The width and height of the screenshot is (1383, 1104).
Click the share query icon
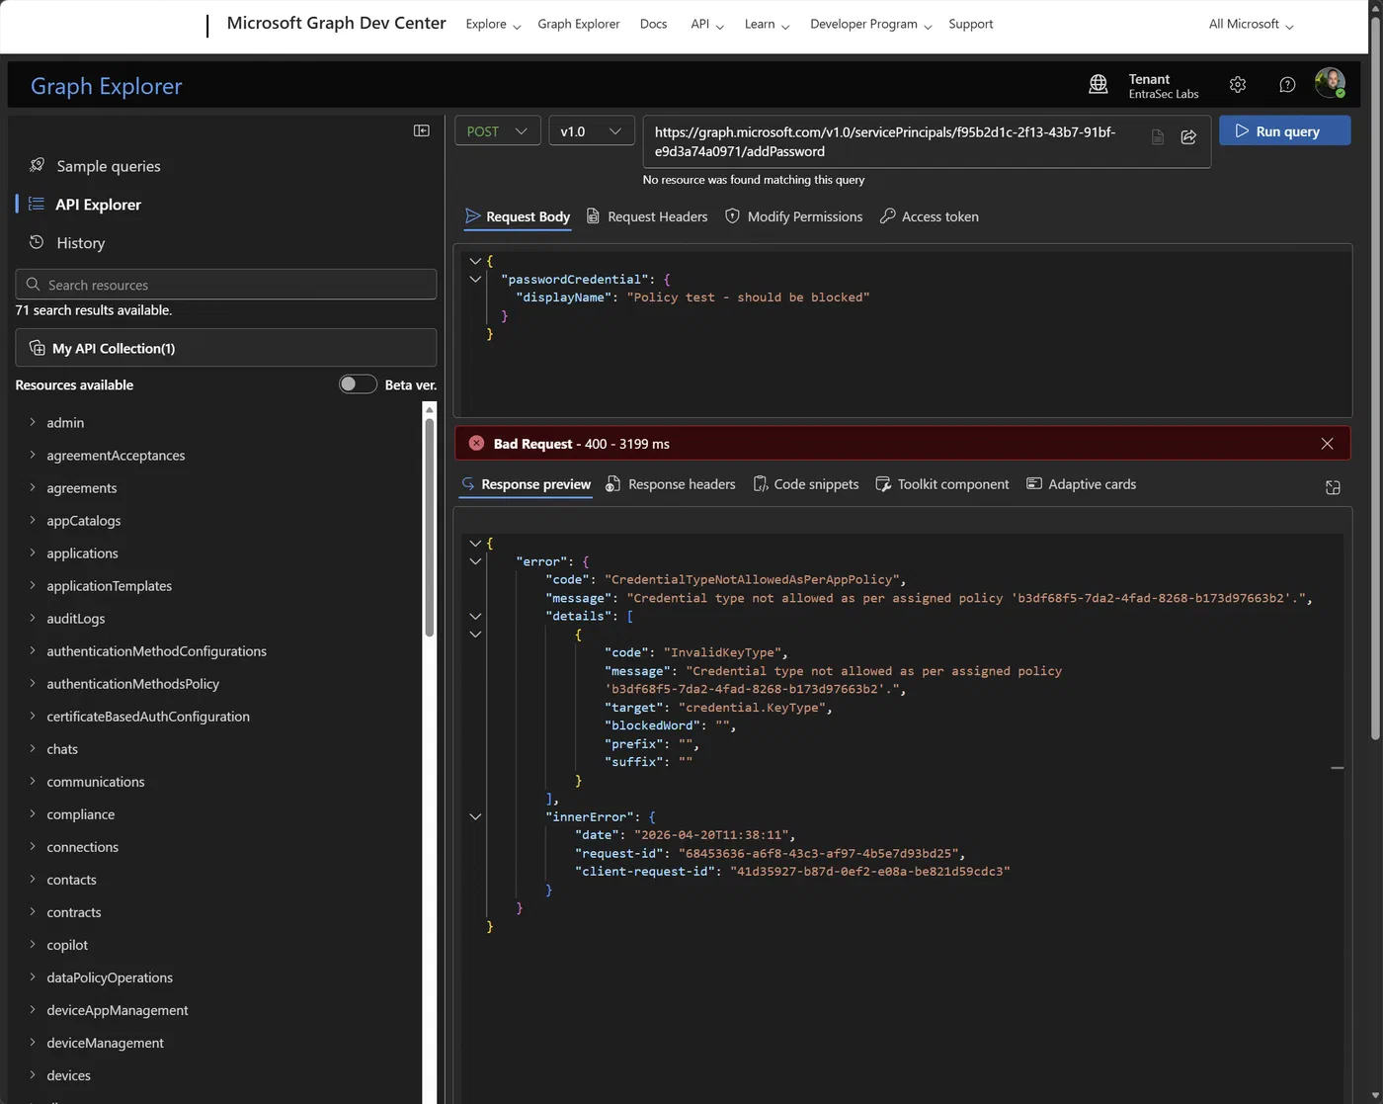tap(1188, 136)
